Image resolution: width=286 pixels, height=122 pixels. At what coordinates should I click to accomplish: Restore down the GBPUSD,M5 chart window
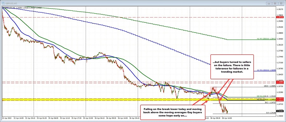coord(275,3)
